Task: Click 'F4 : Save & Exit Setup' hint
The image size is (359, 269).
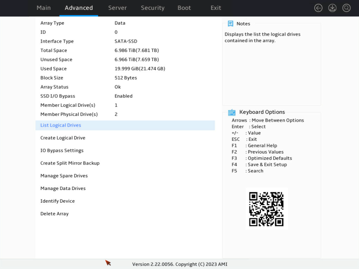Action: point(259,165)
